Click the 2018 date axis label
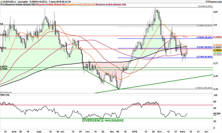This screenshot has height=133, width=222. 135,132
